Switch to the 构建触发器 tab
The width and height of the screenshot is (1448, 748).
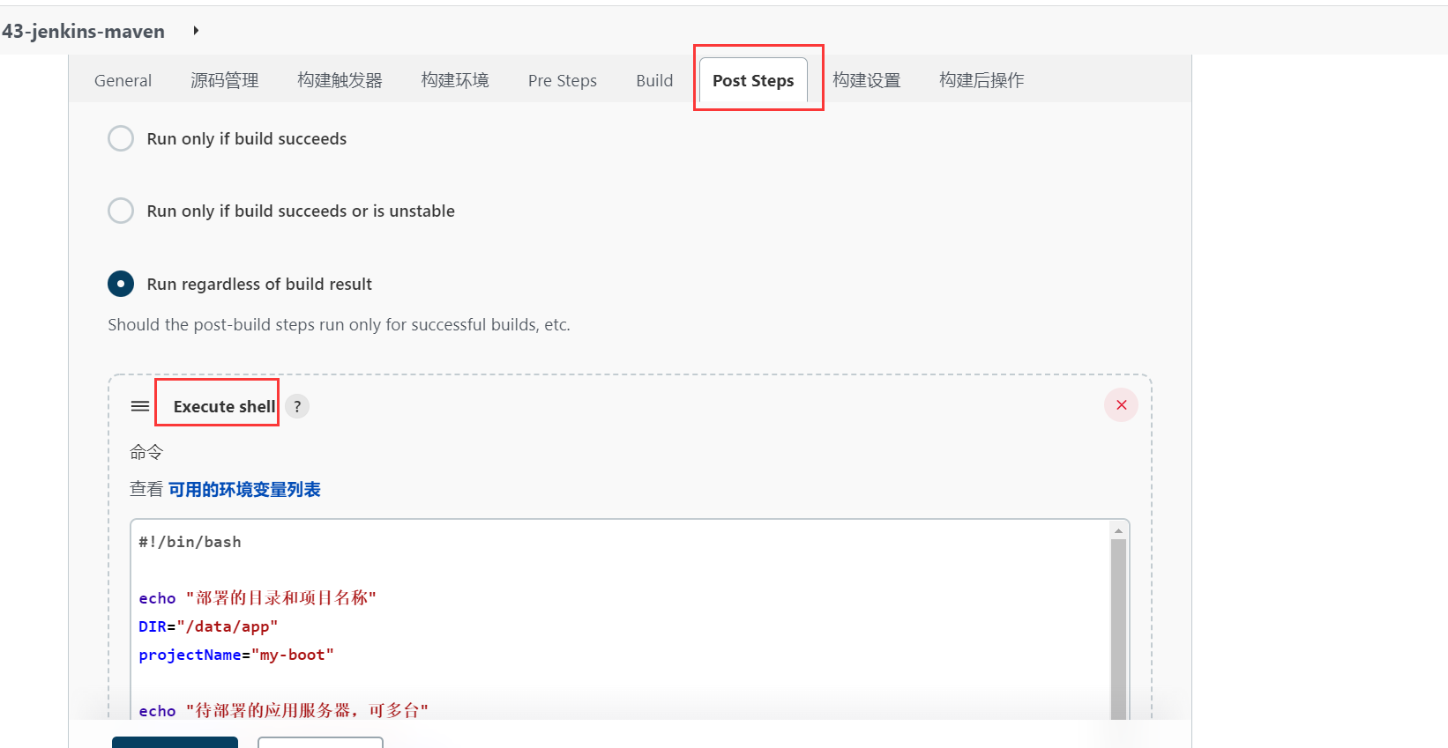coord(340,80)
